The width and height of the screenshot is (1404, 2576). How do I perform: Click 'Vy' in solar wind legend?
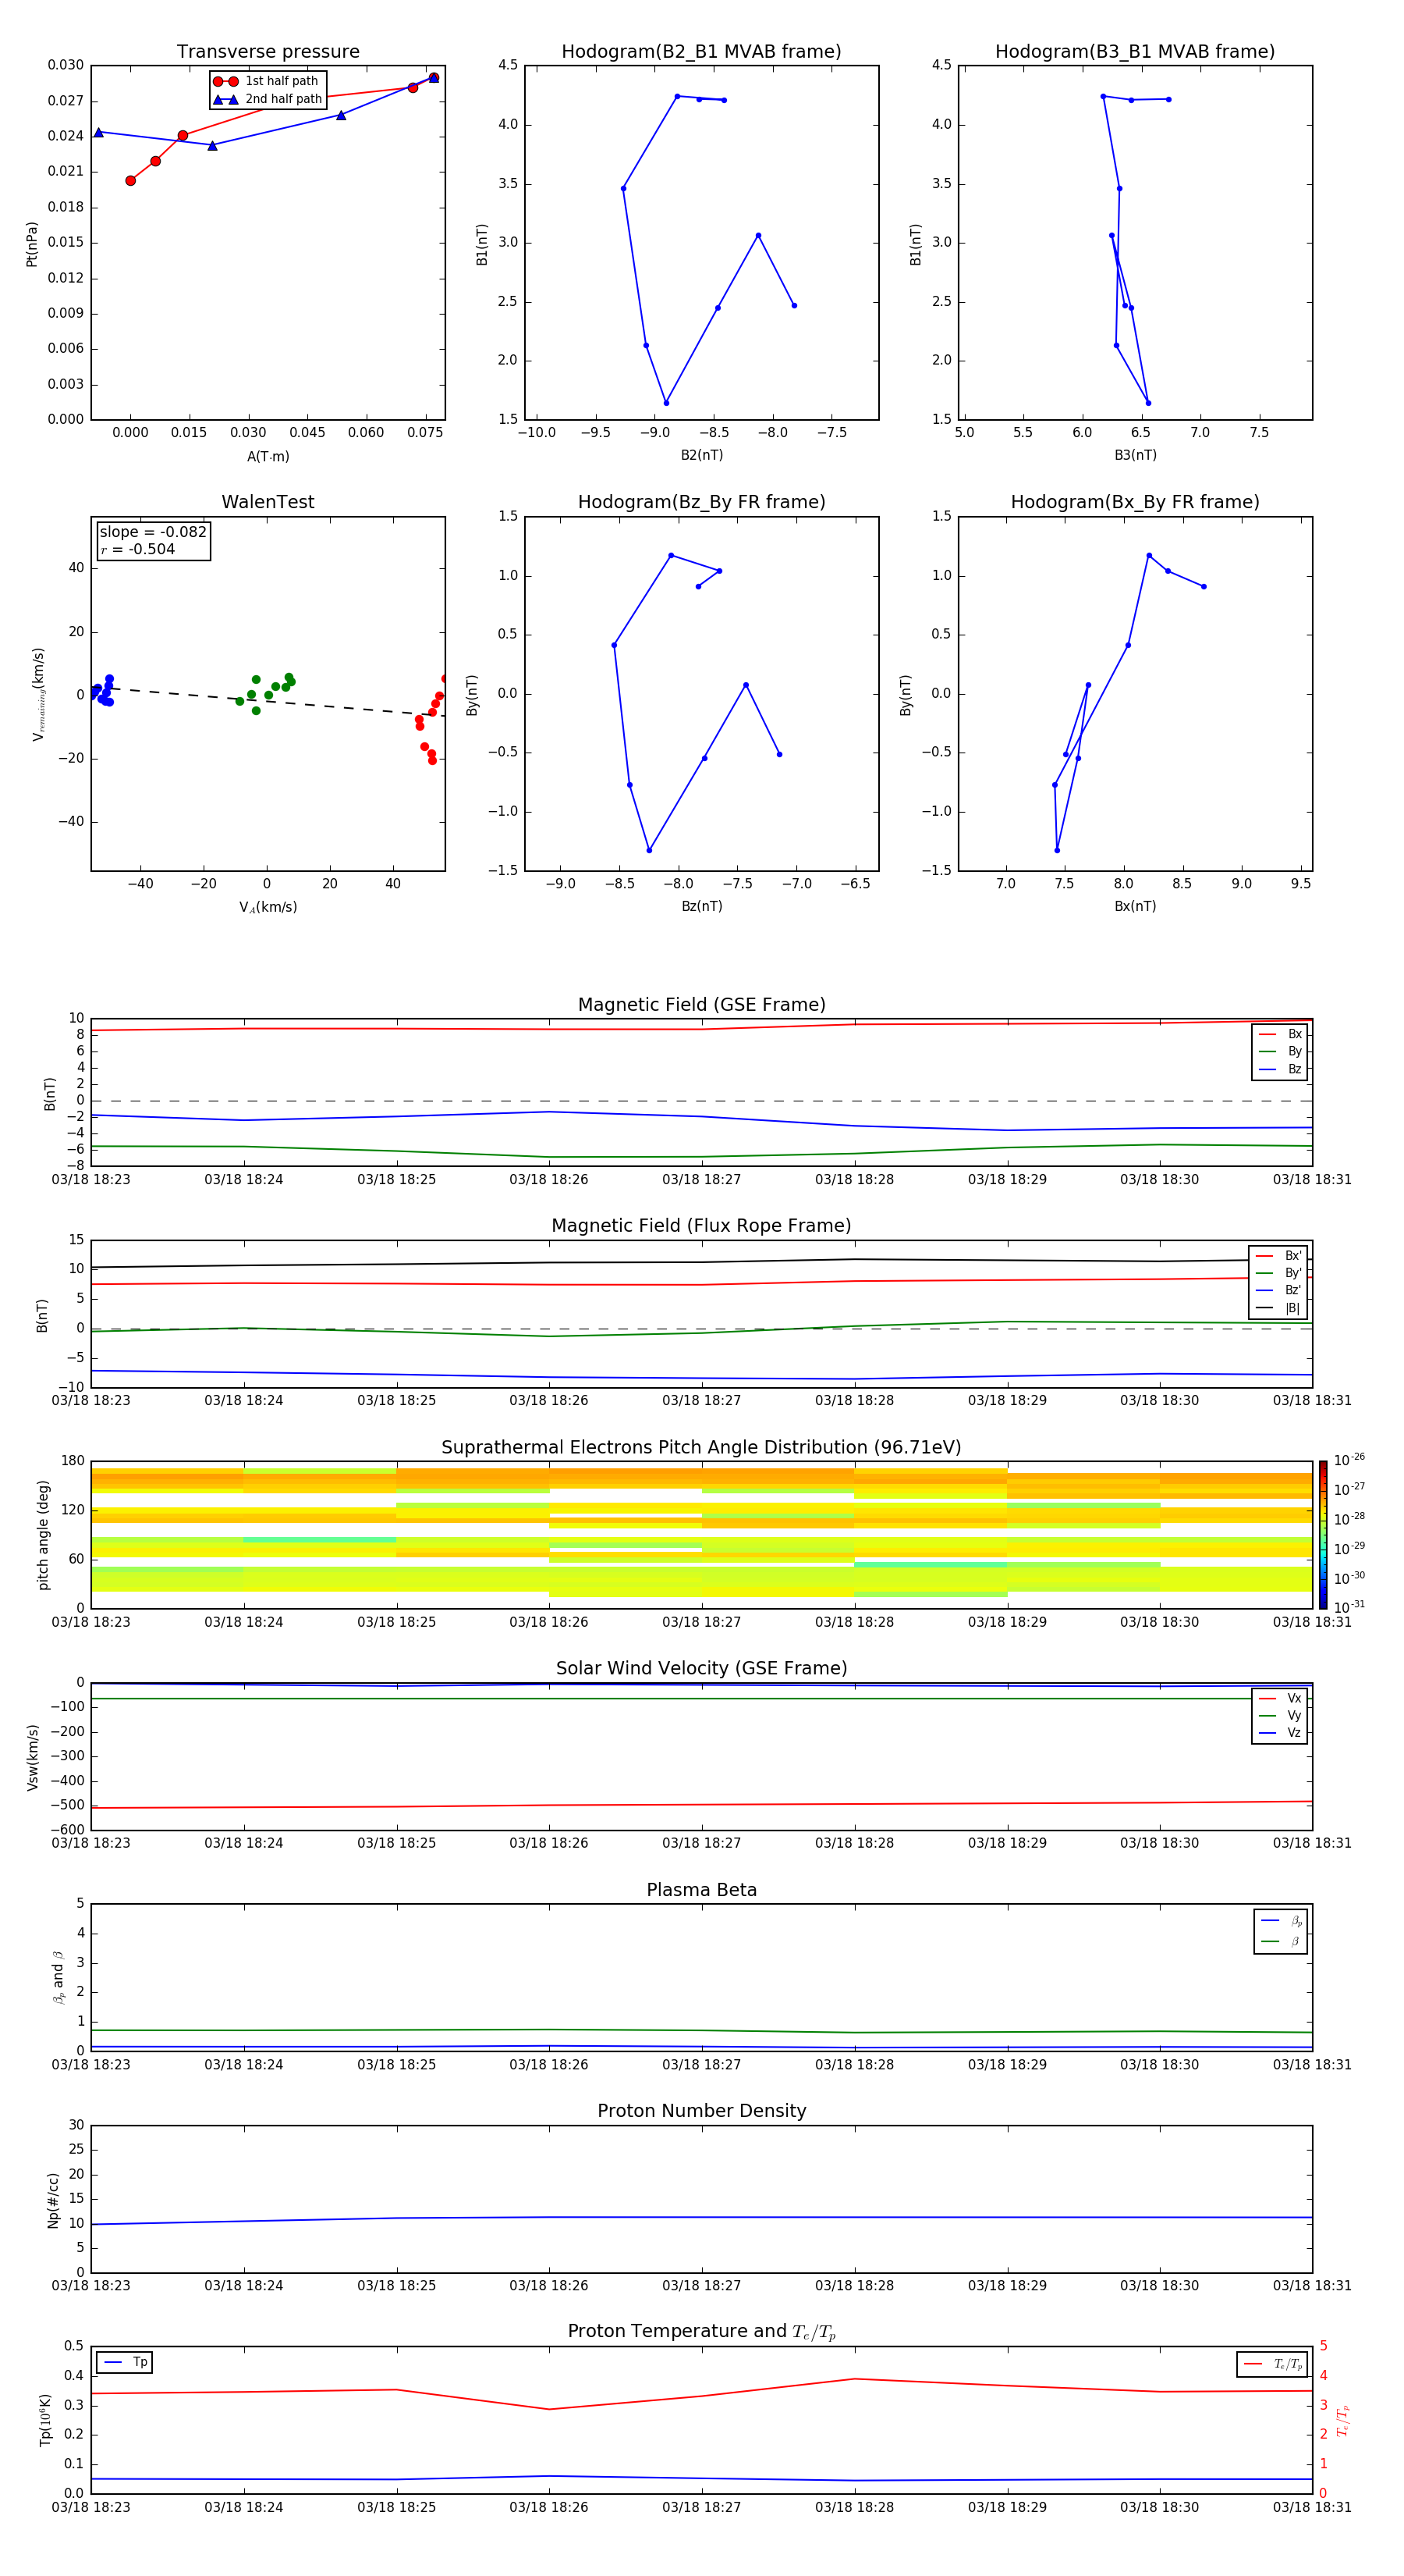(x=1280, y=1715)
